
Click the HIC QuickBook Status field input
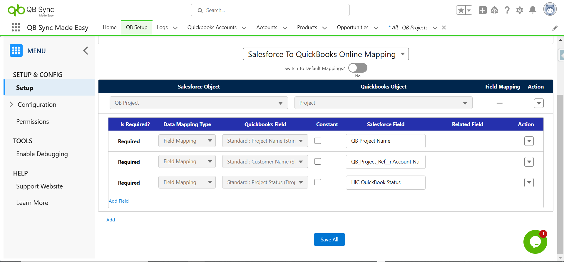(386, 183)
